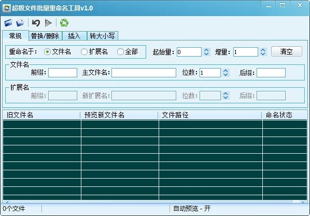Screen dimensions: 310x216
Task: Click the undo arrow icon
Action: [x=36, y=23]
